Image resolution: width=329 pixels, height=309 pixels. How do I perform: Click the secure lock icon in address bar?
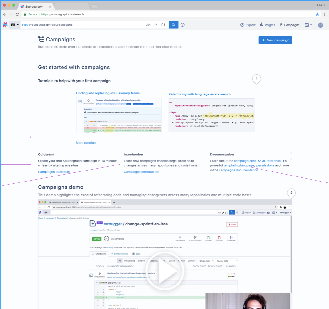pyautogui.click(x=25, y=14)
